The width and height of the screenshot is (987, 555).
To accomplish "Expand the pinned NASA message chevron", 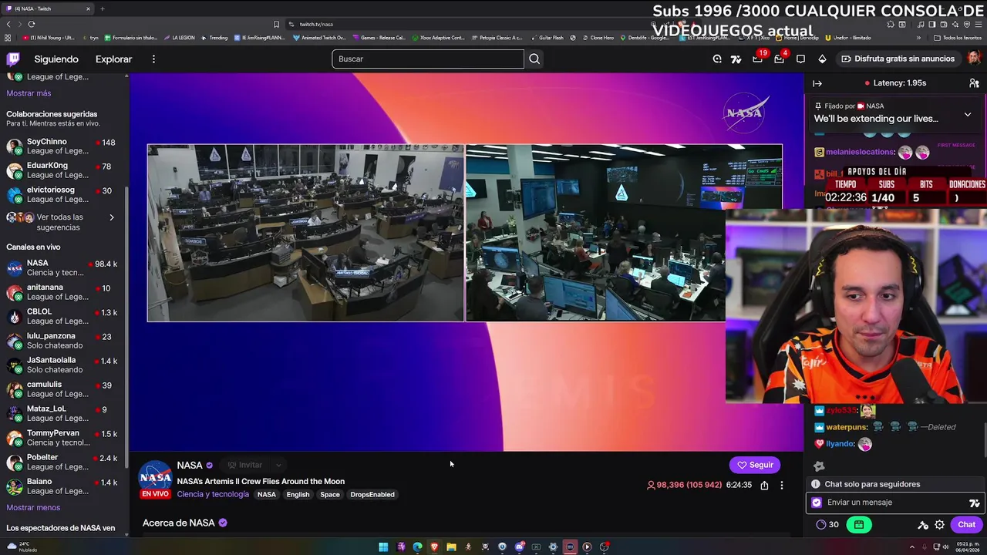I will [x=968, y=115].
